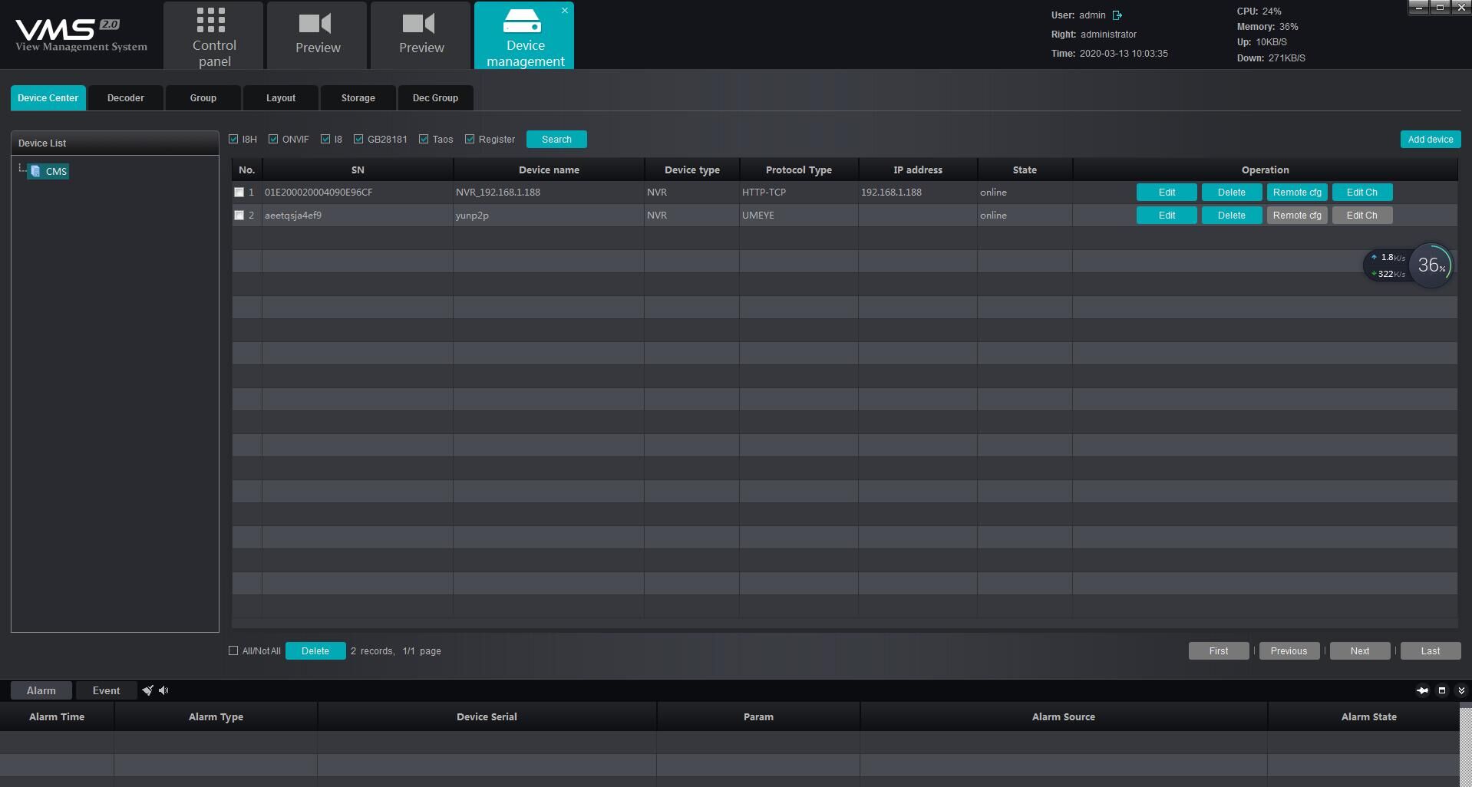Click the Search button
This screenshot has height=787, width=1472.
pyautogui.click(x=556, y=140)
